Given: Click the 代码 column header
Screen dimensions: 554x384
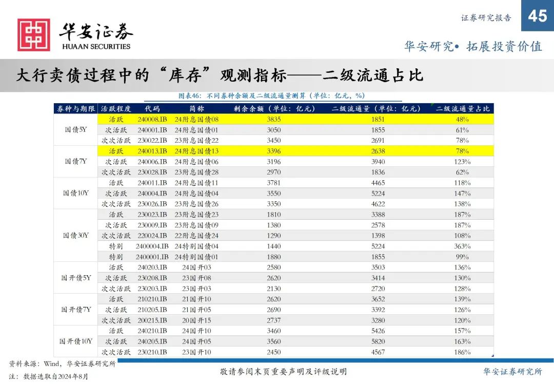Looking at the screenshot, I should pyautogui.click(x=152, y=108).
